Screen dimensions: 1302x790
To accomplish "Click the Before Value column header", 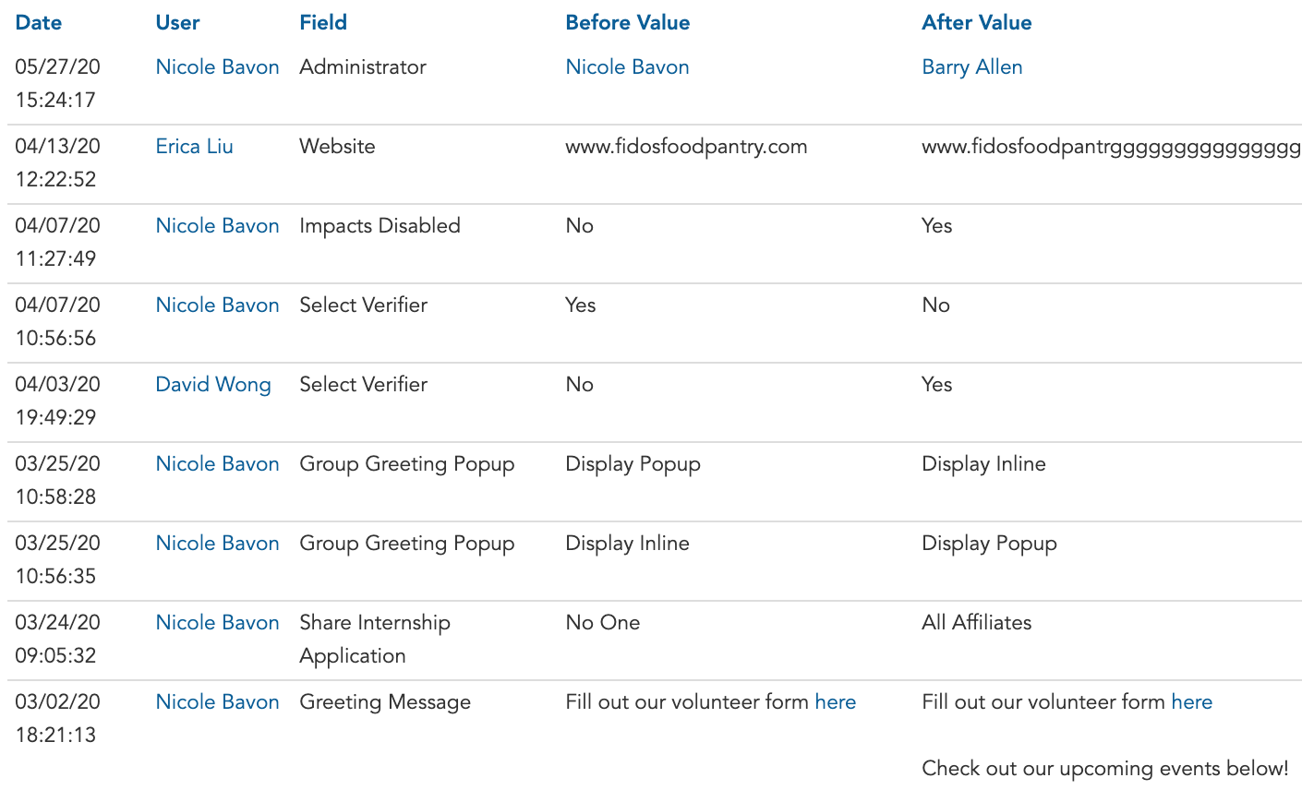I will pos(628,22).
